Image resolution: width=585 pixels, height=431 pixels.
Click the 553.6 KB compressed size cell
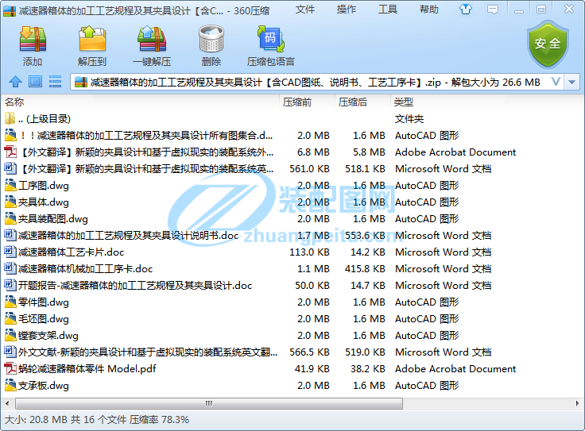pyautogui.click(x=365, y=236)
